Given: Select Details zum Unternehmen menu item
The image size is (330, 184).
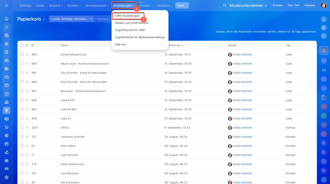Looking at the screenshot, I should pos(132,23).
